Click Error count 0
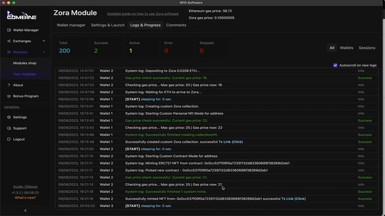385x216 pixels. [x=166, y=50]
